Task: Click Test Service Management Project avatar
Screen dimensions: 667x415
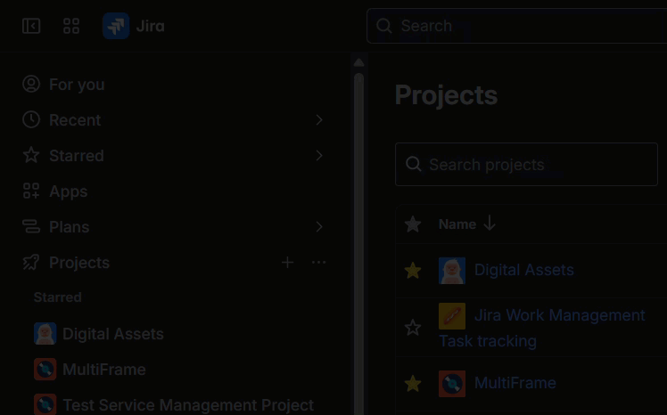Action: pos(45,404)
